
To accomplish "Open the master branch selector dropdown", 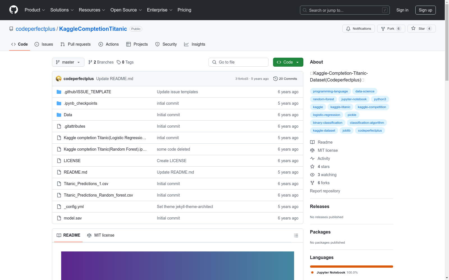I will tap(68, 62).
